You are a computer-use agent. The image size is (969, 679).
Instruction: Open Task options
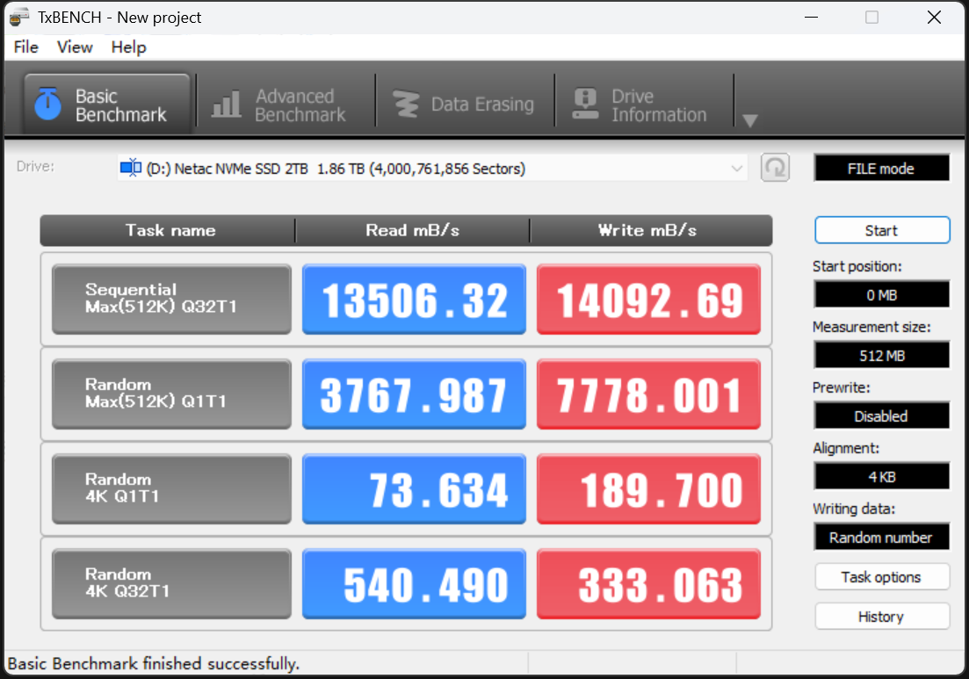coord(881,577)
